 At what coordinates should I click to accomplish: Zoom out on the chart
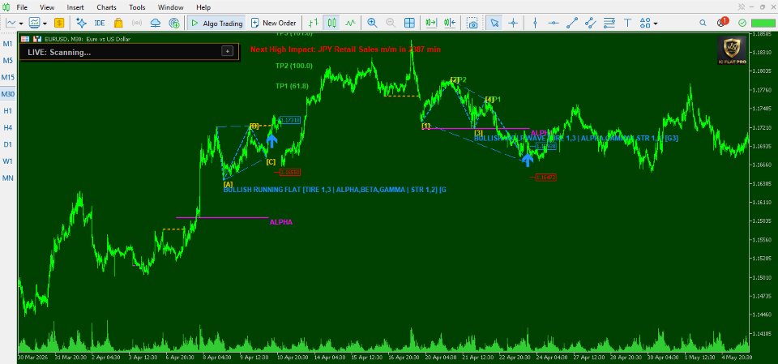tap(391, 23)
